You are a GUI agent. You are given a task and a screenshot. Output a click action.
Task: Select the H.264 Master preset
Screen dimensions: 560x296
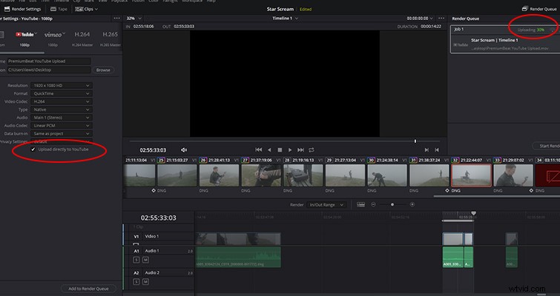point(82,35)
